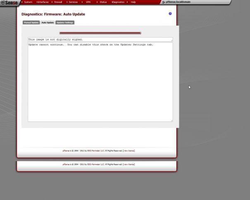
Task: Select the Auto Update tab
Action: pyautogui.click(x=48, y=22)
